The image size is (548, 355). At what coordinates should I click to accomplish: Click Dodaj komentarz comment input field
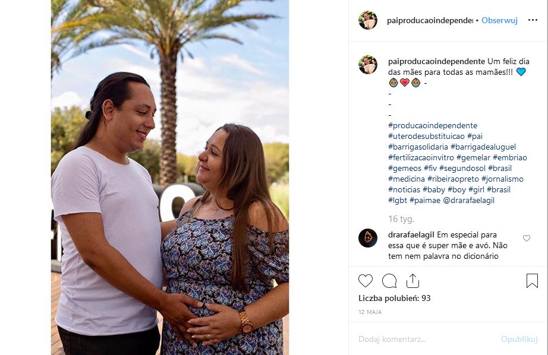pyautogui.click(x=426, y=339)
